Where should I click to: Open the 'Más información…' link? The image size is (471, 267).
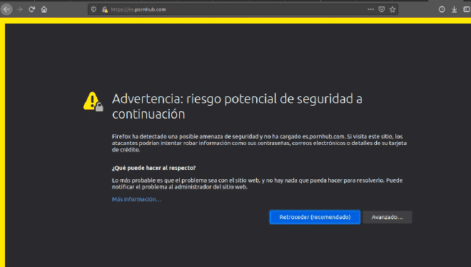click(x=137, y=199)
